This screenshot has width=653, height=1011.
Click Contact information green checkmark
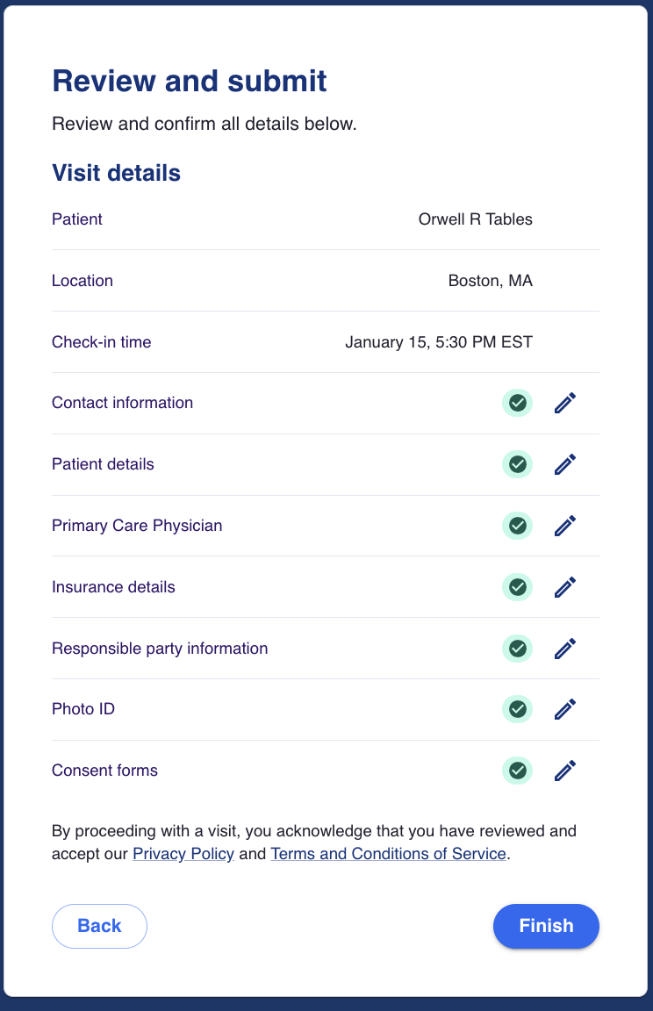(518, 403)
